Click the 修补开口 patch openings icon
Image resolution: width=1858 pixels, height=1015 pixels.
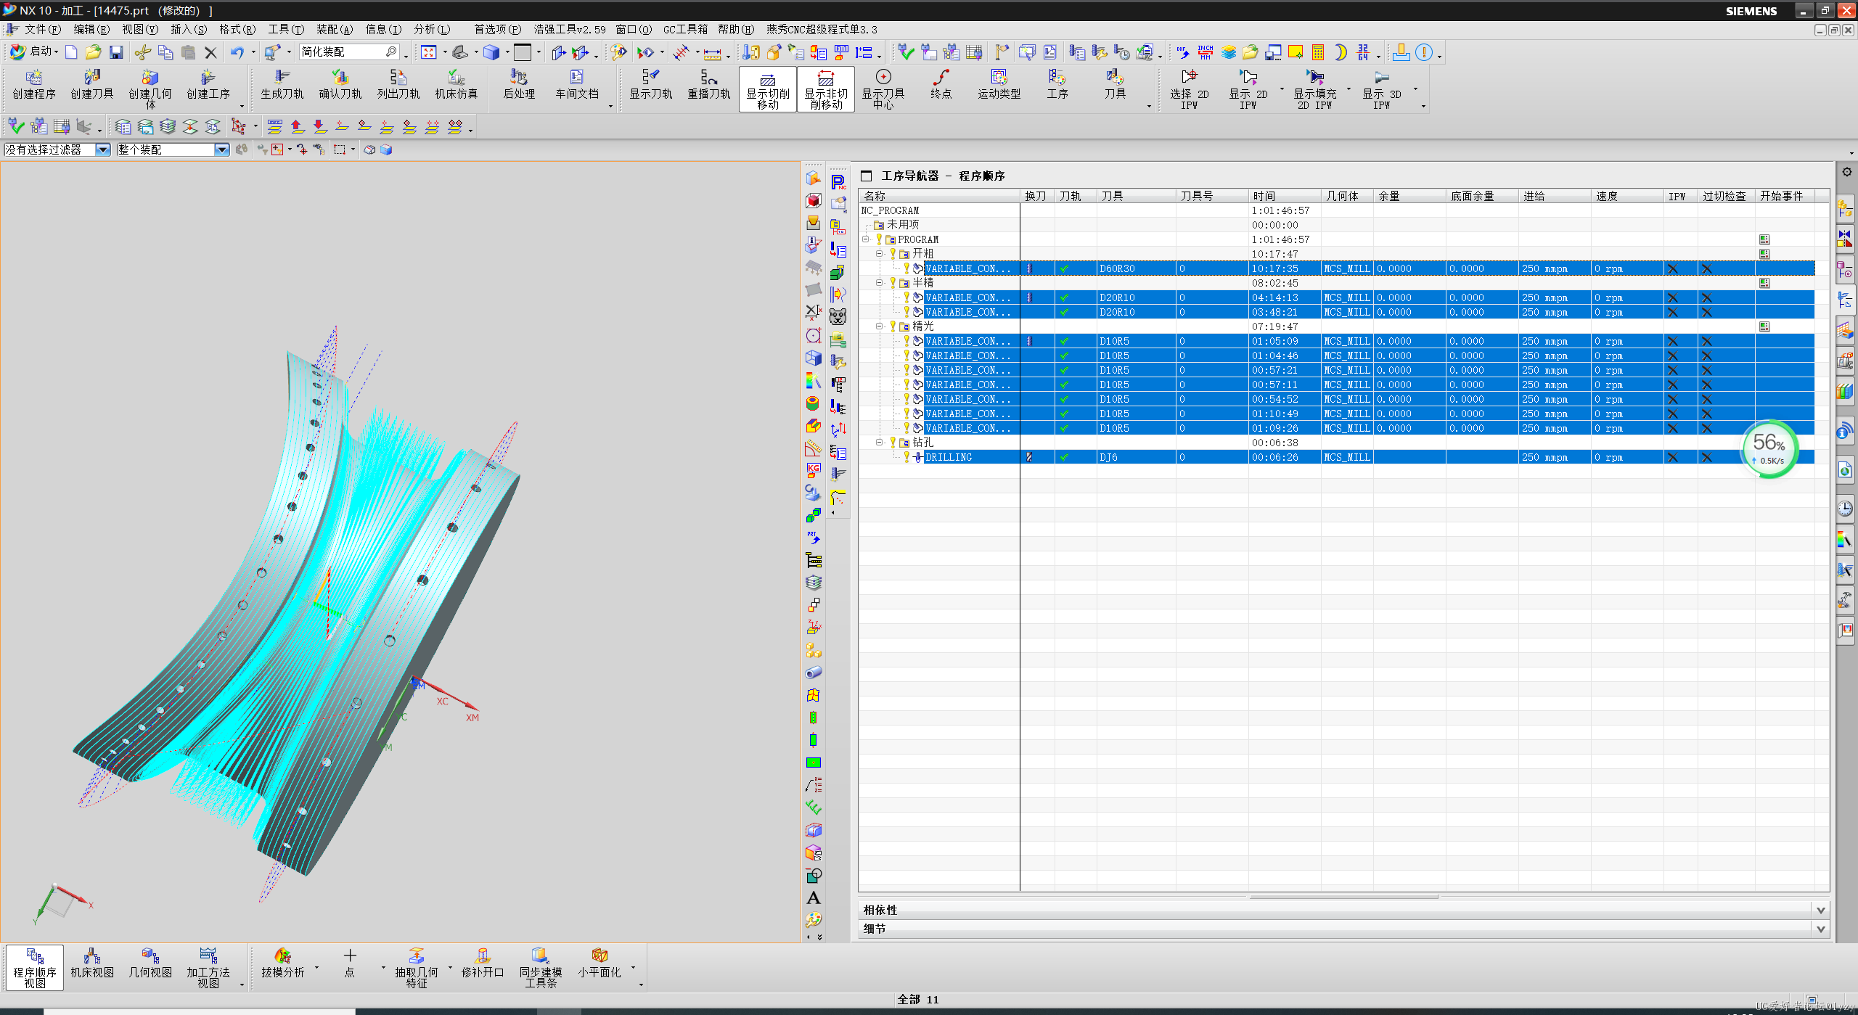click(x=483, y=963)
